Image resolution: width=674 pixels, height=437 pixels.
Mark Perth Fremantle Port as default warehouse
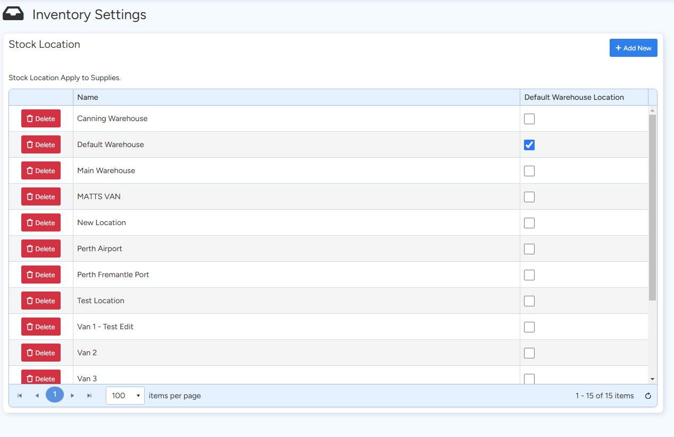point(529,275)
